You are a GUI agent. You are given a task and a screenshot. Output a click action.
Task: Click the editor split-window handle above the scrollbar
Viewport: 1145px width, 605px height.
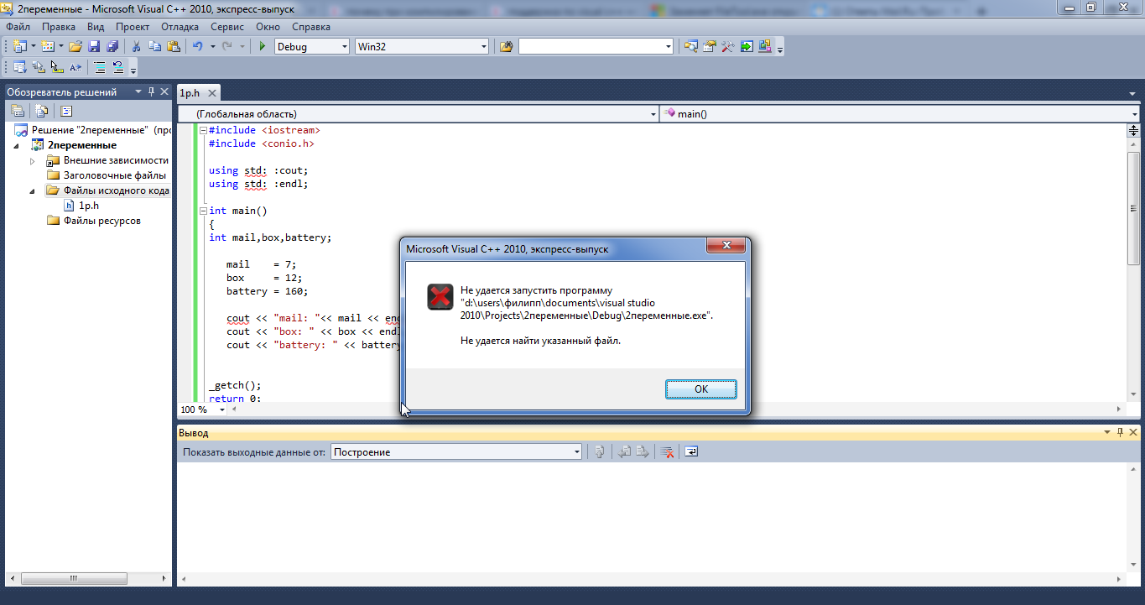pyautogui.click(x=1133, y=130)
